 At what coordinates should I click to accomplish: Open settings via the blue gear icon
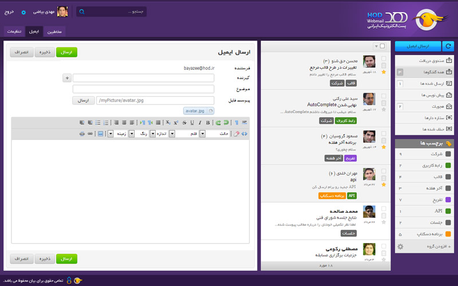click(x=23, y=11)
